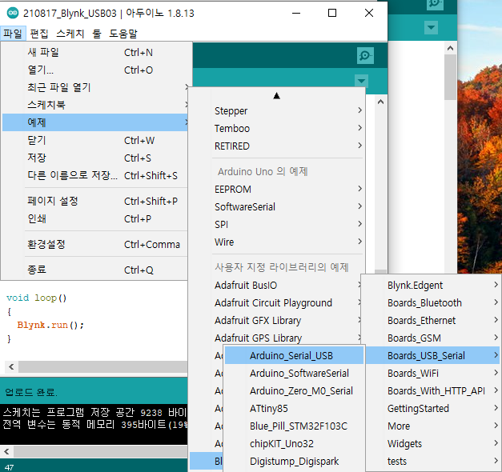Screen dimensions: 502x472
Task: Expand the tests submenu
Action: (432, 461)
